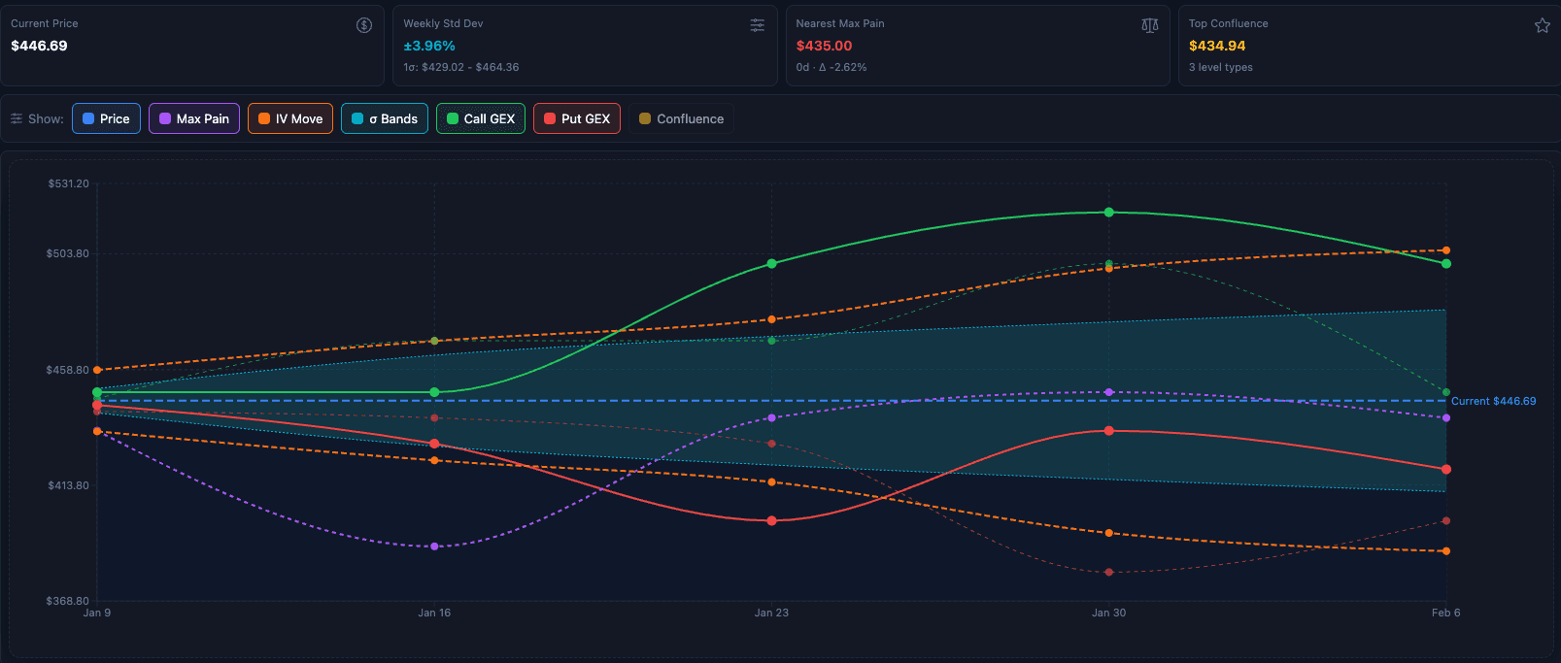Click the filter sliders icon beside Show label

pos(17,118)
